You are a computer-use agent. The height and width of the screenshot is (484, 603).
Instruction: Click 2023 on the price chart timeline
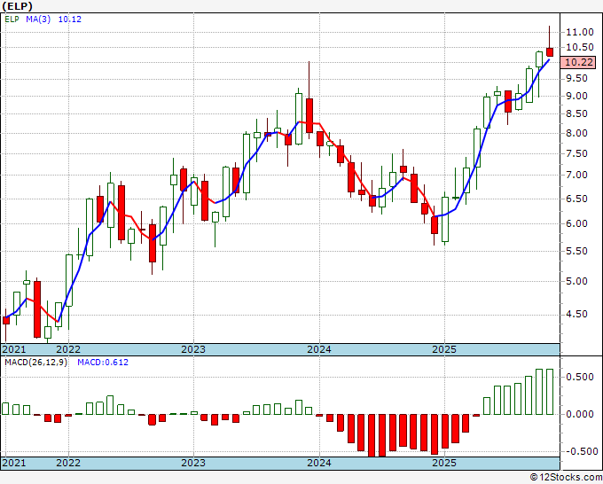click(x=193, y=349)
